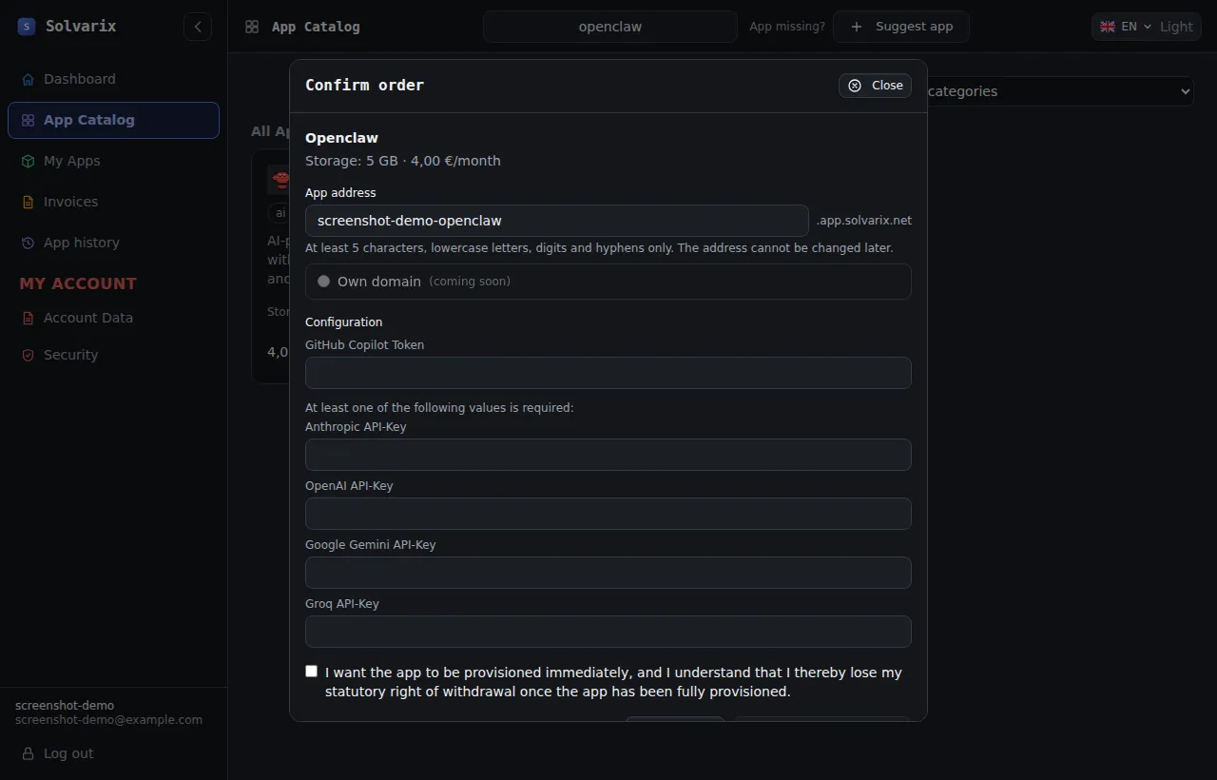Open My Apps cube icon
Image resolution: width=1217 pixels, height=780 pixels.
[x=28, y=161]
